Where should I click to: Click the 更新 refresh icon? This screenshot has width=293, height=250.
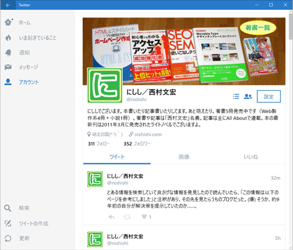pyautogui.click(x=8, y=238)
